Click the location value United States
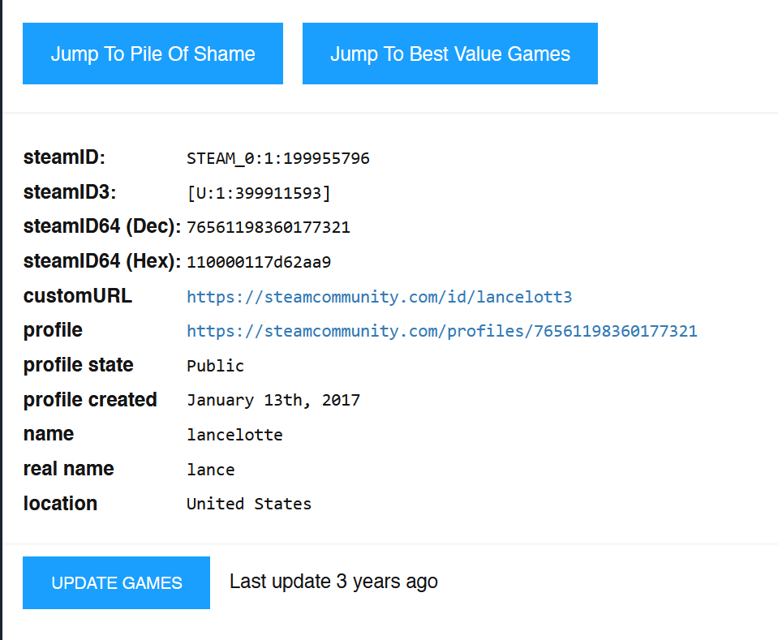778x640 pixels. [249, 504]
